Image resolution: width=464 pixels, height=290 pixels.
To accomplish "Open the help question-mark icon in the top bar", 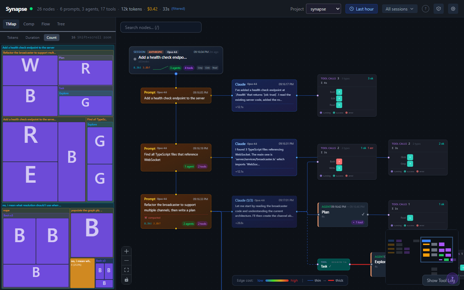I will [426, 8].
